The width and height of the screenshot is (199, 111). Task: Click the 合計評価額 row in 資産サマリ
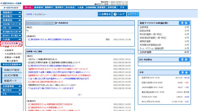coord(164,52)
